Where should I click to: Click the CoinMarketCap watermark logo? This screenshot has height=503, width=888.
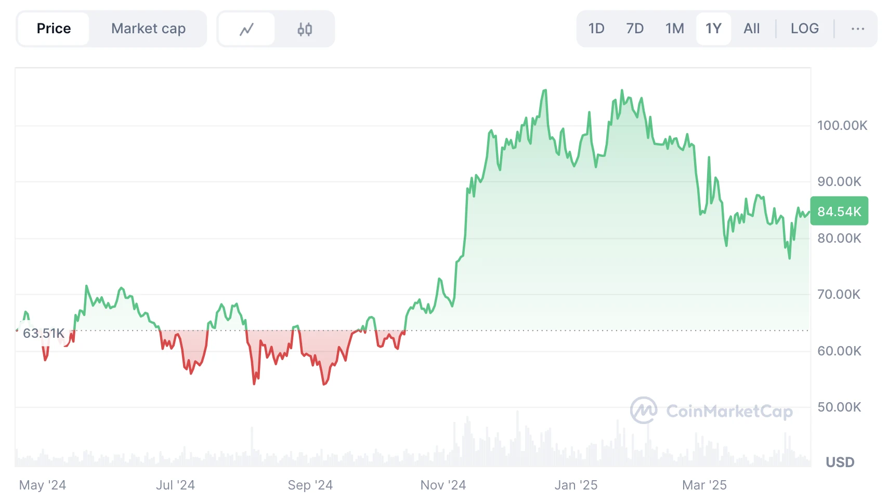[x=711, y=411]
